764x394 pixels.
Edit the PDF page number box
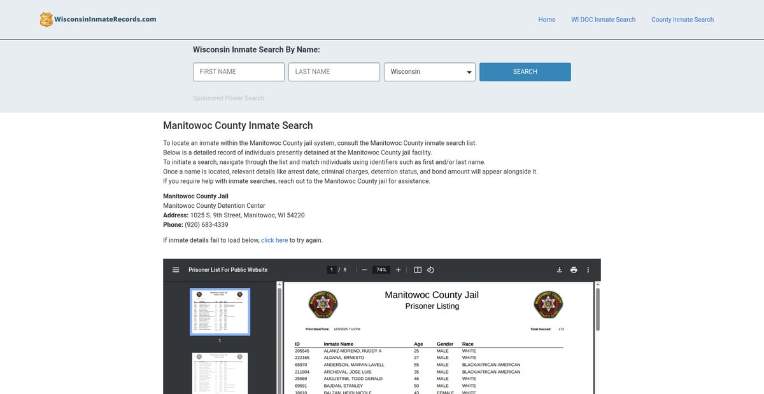332,270
